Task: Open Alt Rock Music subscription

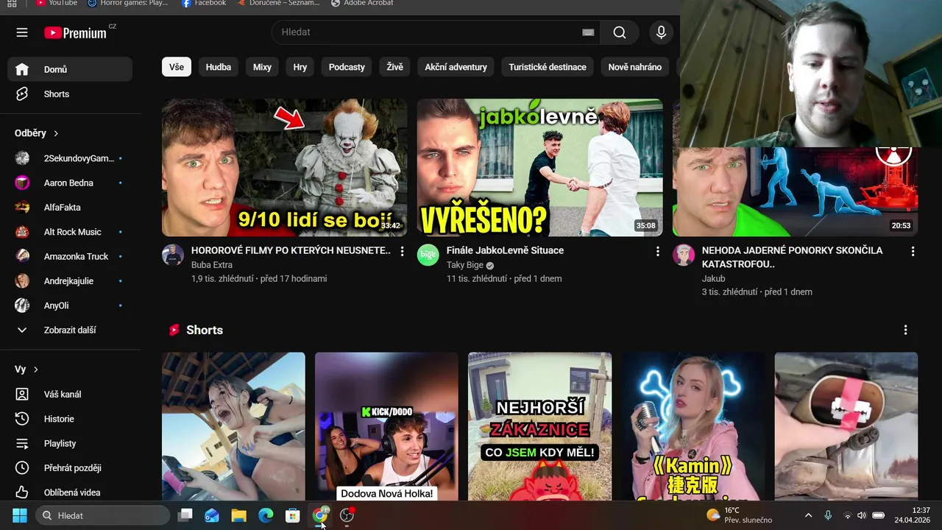Action: [70, 232]
